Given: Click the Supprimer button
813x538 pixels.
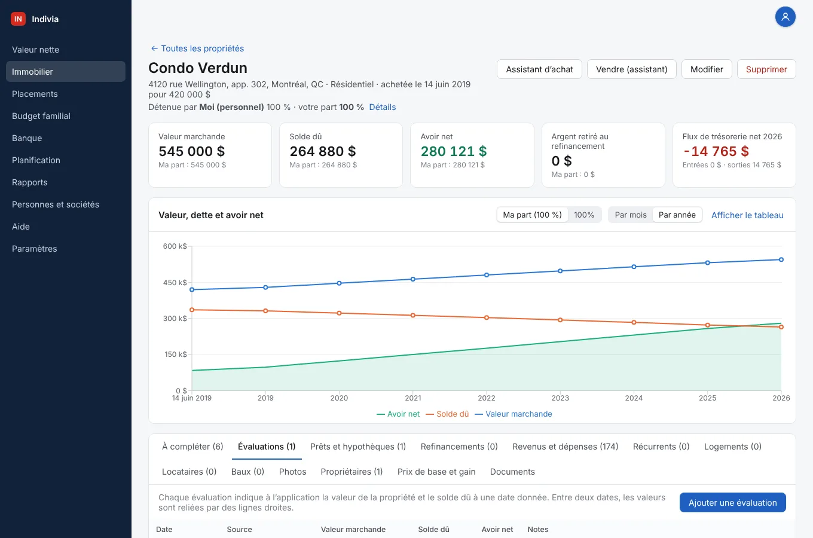Looking at the screenshot, I should click(x=766, y=69).
